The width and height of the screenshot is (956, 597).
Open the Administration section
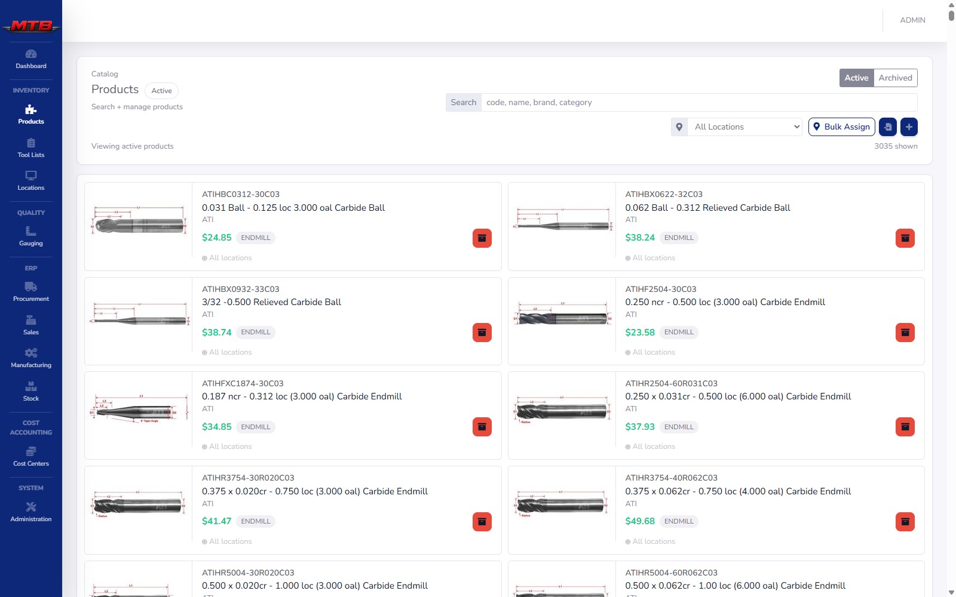(31, 512)
